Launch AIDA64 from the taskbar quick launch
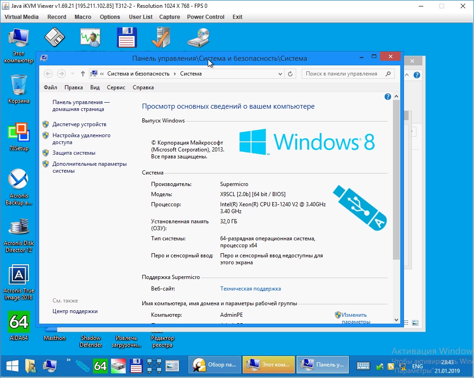The width and height of the screenshot is (474, 378). pos(100,366)
